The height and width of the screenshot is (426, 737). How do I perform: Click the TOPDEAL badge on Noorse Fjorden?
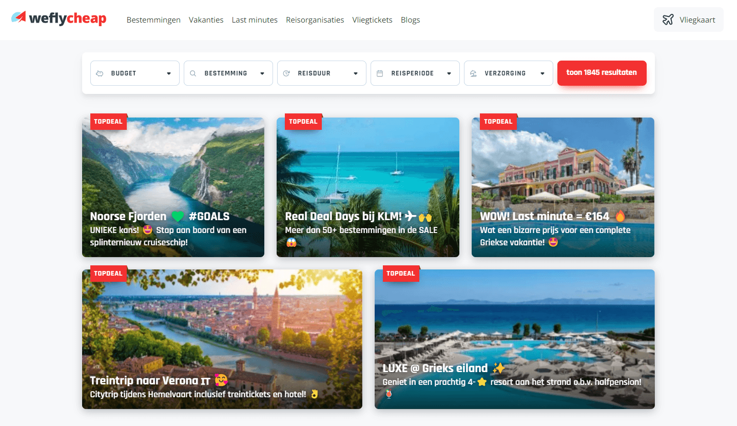click(108, 122)
